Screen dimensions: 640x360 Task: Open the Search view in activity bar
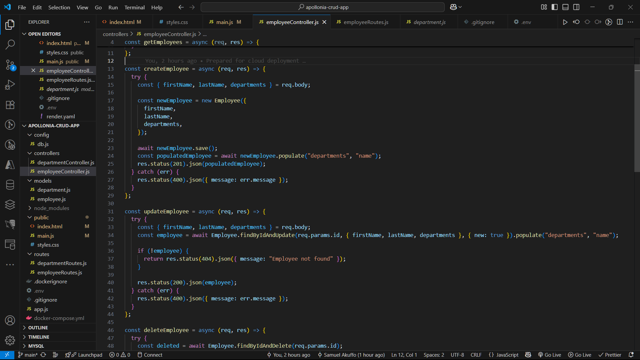click(10, 44)
